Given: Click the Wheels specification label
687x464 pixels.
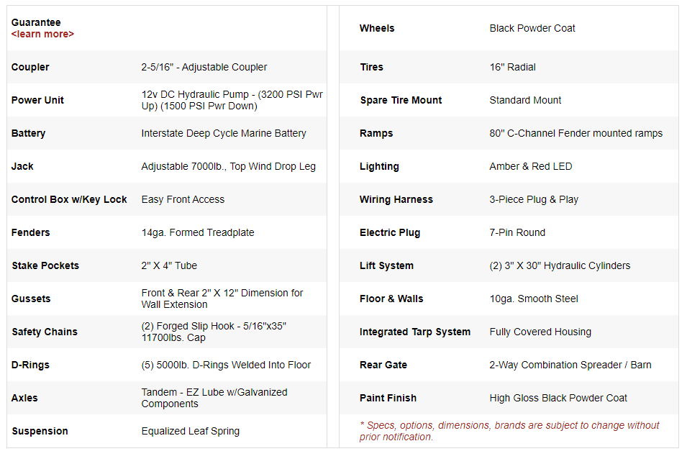Looking at the screenshot, I should pyautogui.click(x=377, y=28).
